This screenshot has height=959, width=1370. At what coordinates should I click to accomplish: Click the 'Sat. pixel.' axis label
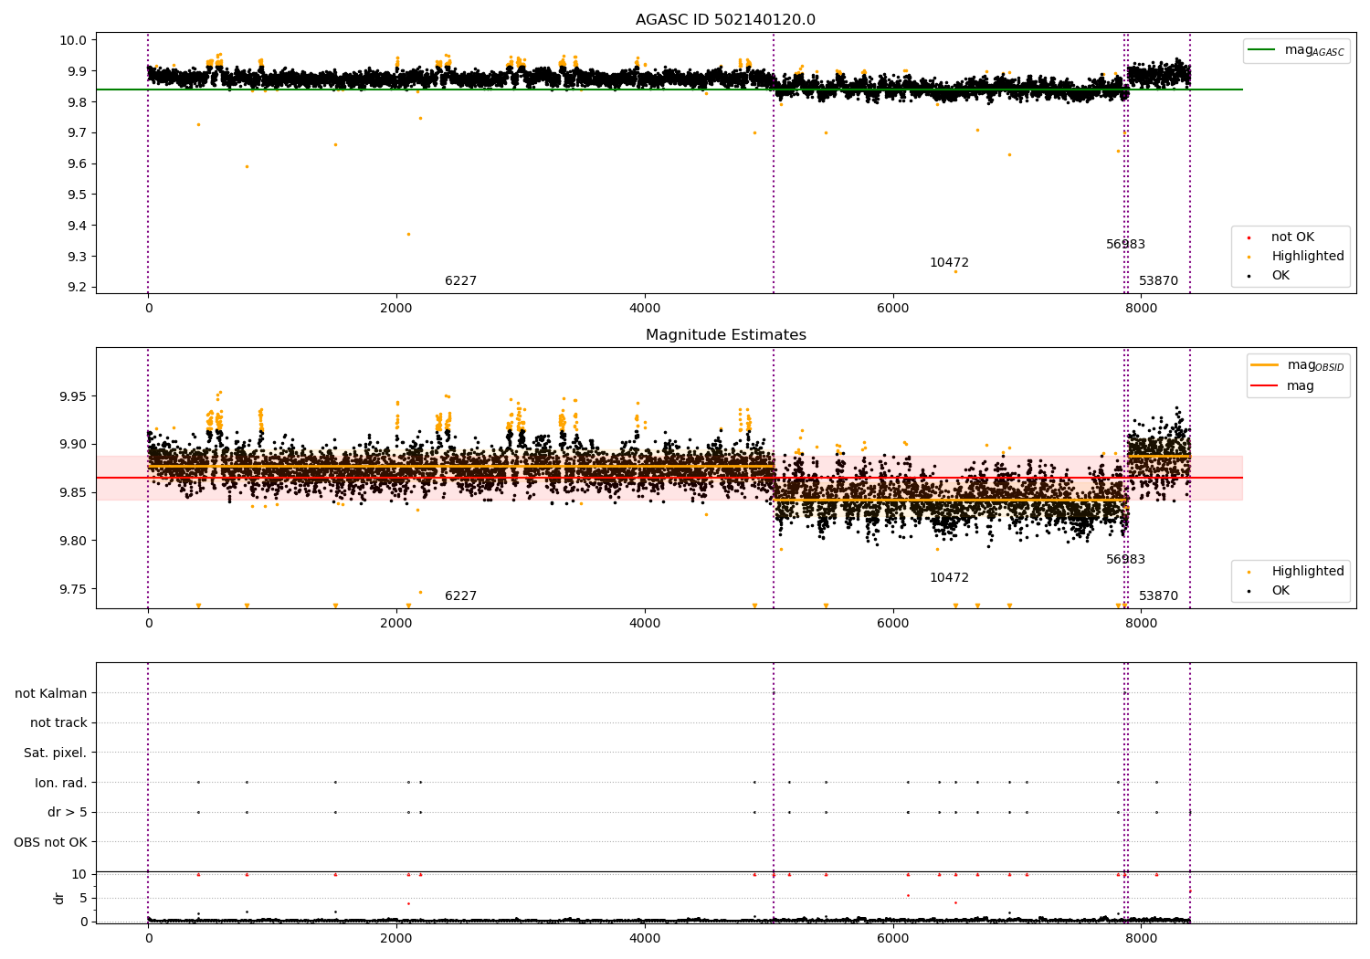pos(56,753)
